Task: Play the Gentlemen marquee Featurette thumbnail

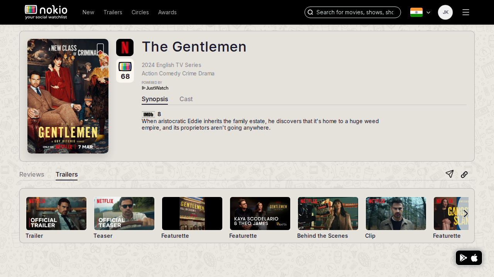Action: click(192, 214)
